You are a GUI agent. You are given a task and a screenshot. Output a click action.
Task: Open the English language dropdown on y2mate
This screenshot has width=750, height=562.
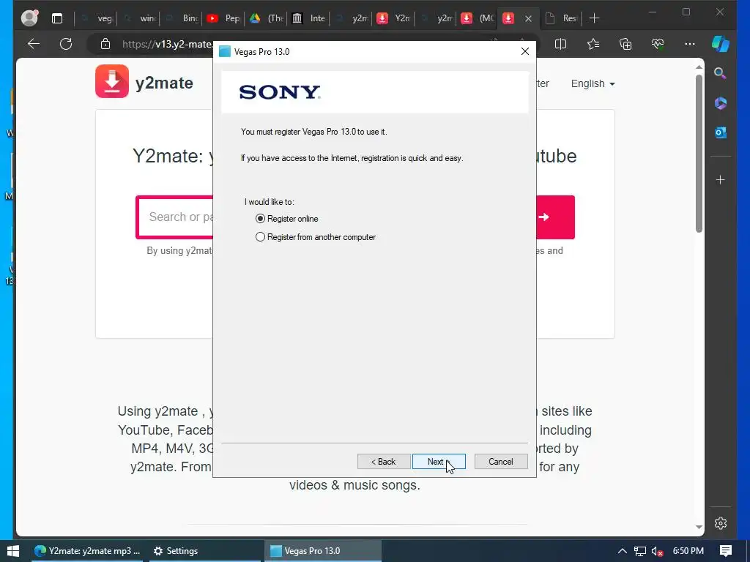pos(593,83)
